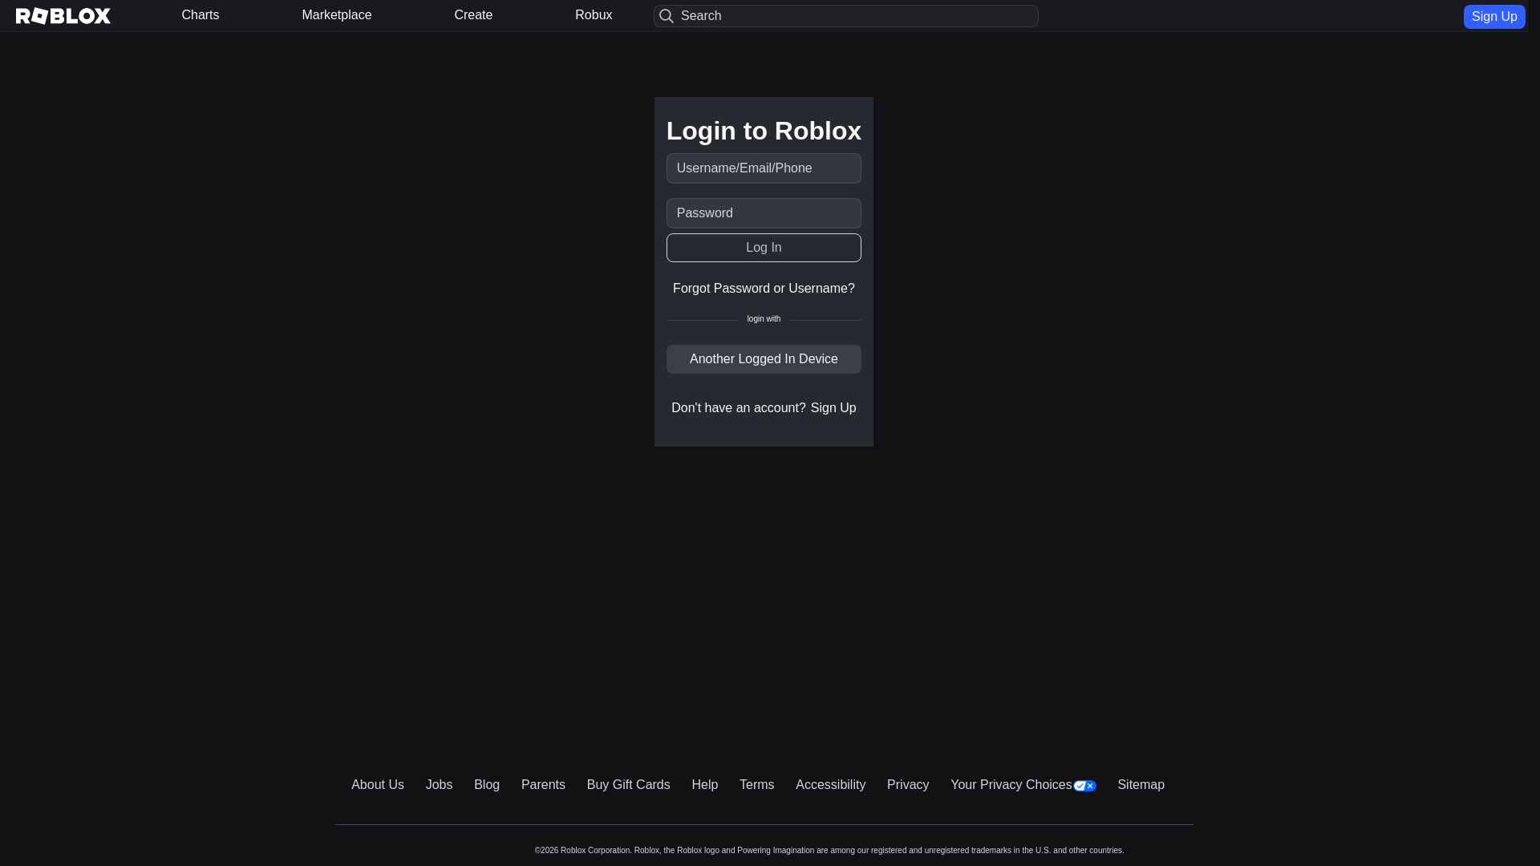This screenshot has height=866, width=1540.
Task: Focus the Password field
Action: point(764,213)
